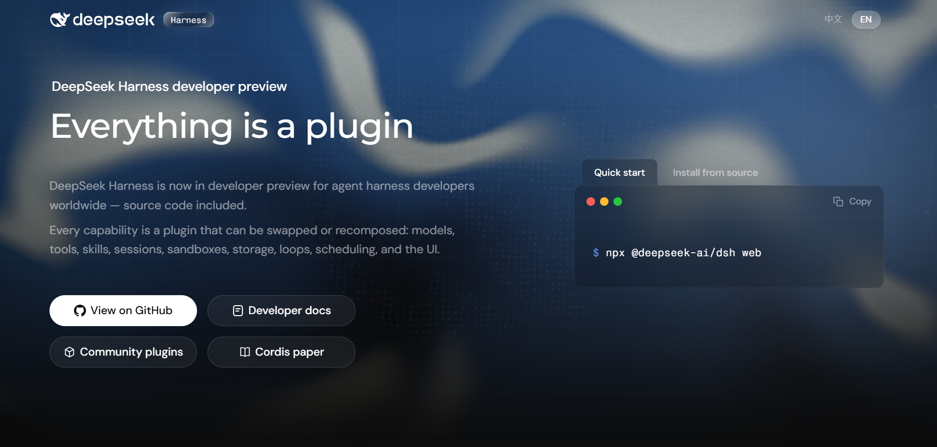Click the cube icon beside Community plugins
The image size is (937, 447).
(x=69, y=352)
